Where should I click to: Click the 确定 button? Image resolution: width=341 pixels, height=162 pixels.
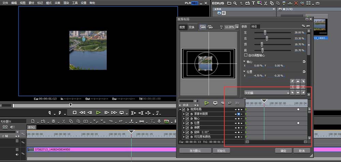coord(283,150)
